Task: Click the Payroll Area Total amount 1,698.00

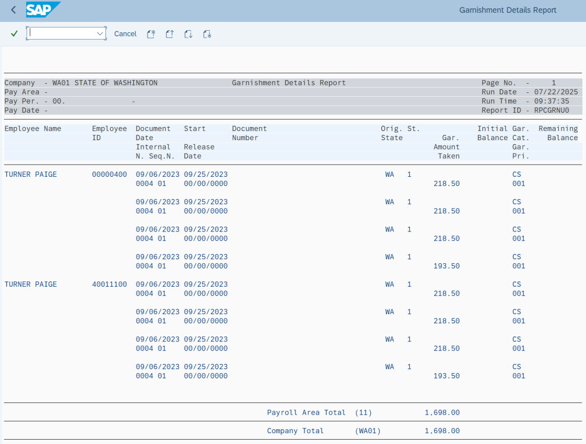Action: coord(442,412)
